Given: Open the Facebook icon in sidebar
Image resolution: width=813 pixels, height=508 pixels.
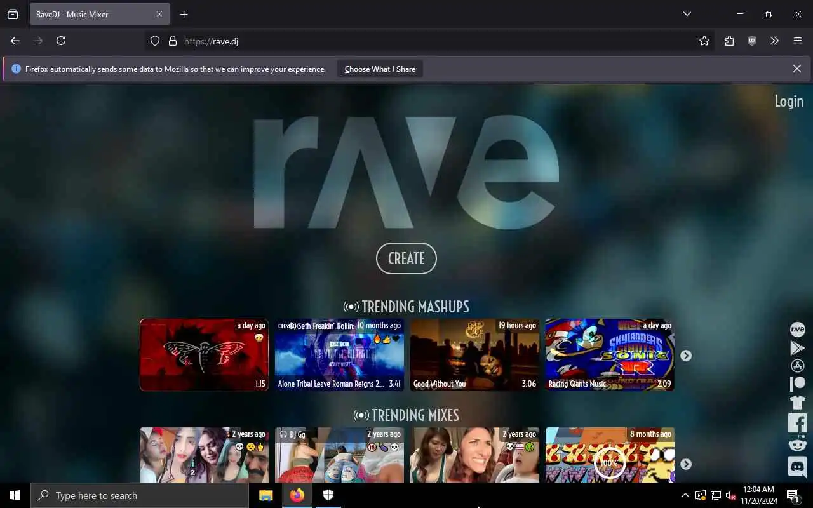Looking at the screenshot, I should [x=797, y=423].
